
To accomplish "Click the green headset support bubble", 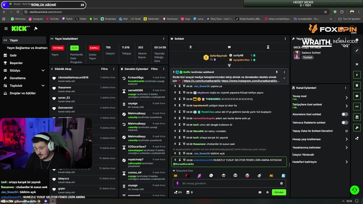I will pyautogui.click(x=354, y=190).
